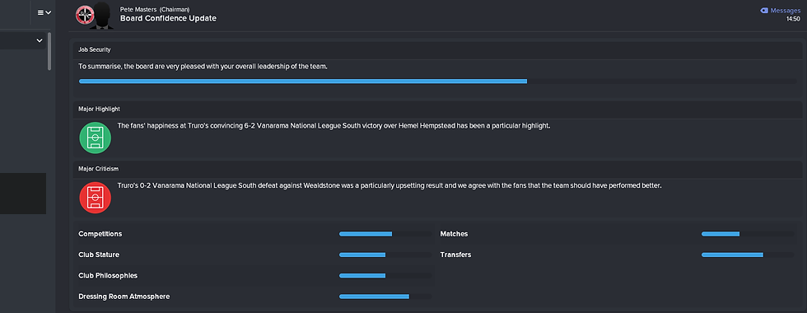Click the Competitions confidence bar
This screenshot has width=807, height=313.
pyautogui.click(x=385, y=234)
